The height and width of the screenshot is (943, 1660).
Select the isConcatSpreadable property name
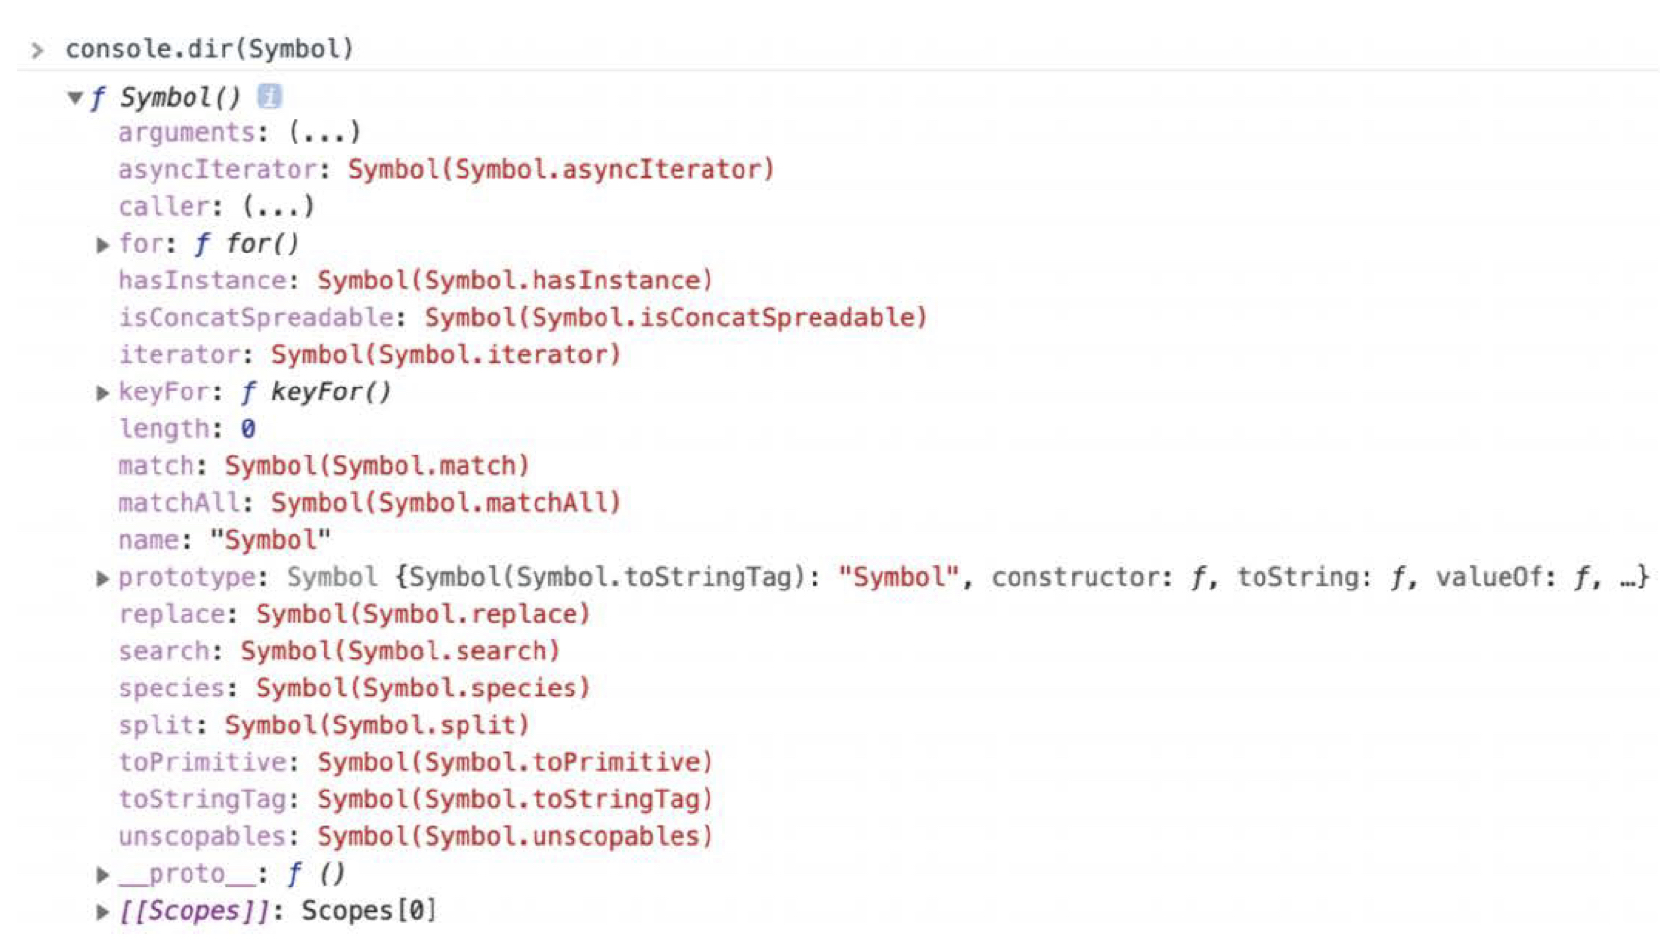pyautogui.click(x=256, y=318)
